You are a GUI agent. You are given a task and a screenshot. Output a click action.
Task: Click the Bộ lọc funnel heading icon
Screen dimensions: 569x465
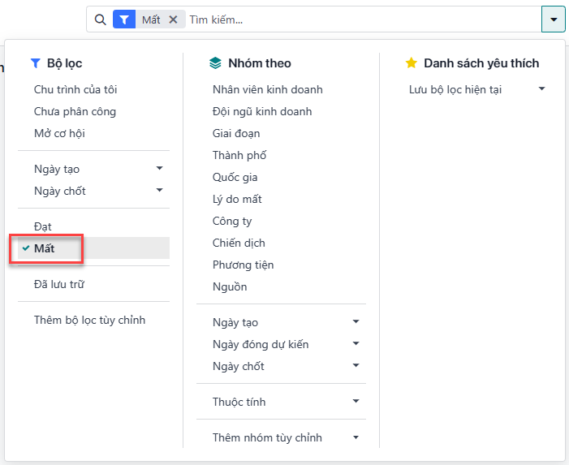click(35, 63)
